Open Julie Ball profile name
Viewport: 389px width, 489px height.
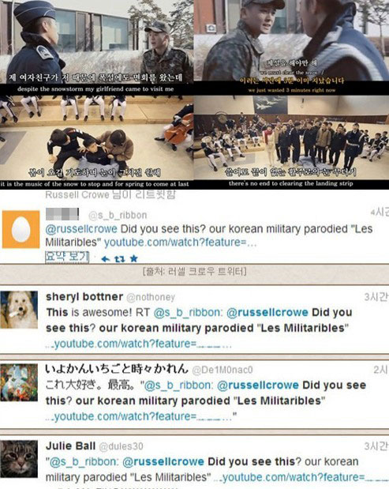[71, 446]
